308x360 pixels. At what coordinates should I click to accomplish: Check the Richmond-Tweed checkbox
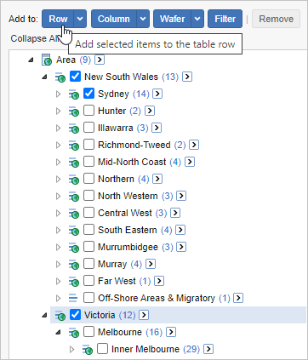pos(88,145)
